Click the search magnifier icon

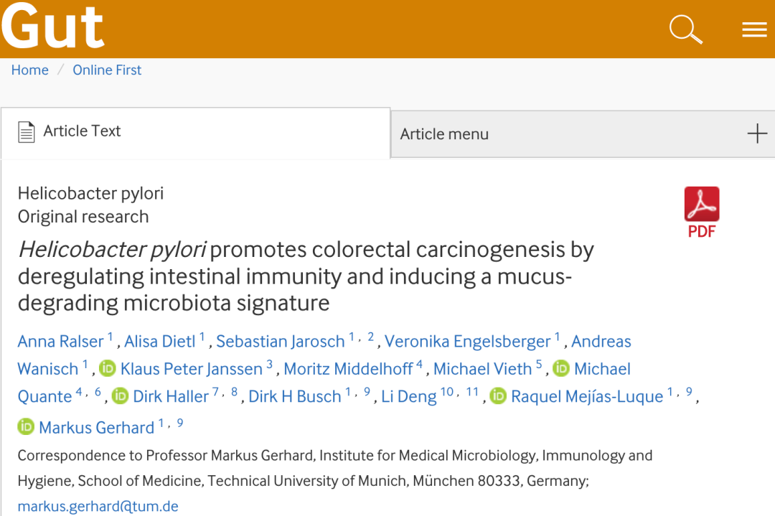coord(685,29)
